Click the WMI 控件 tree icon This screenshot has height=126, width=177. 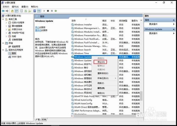pos(10,57)
